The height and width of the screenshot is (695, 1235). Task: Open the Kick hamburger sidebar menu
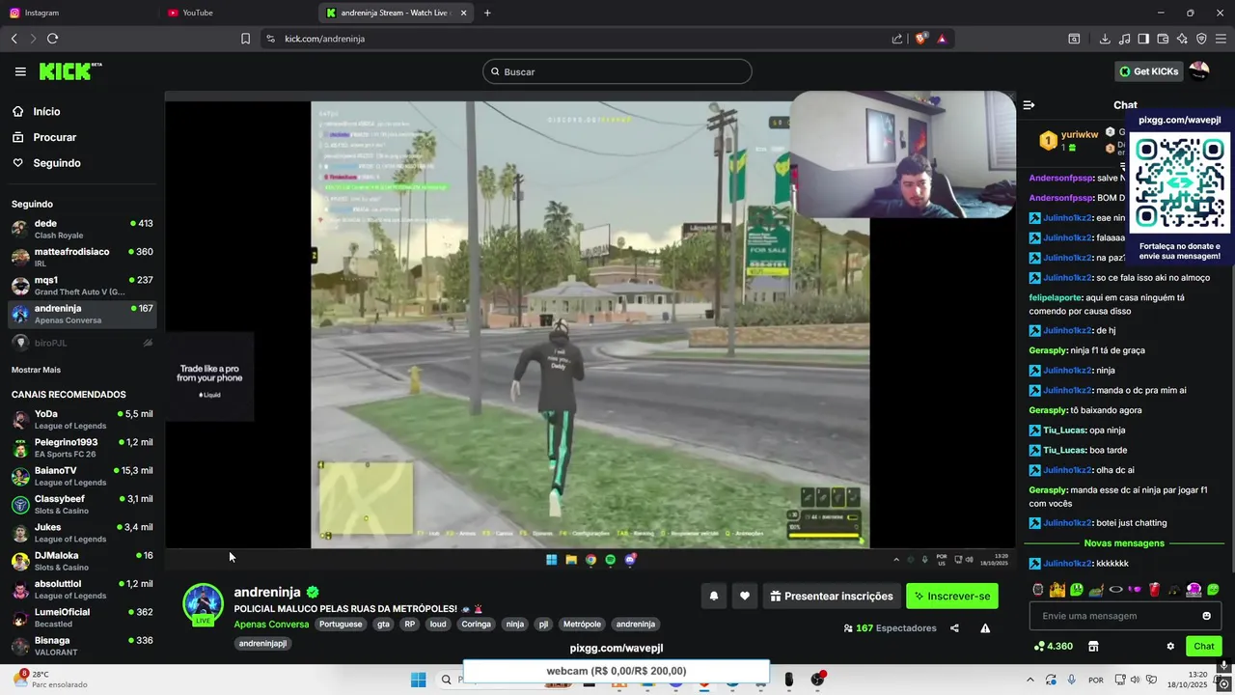coord(20,71)
